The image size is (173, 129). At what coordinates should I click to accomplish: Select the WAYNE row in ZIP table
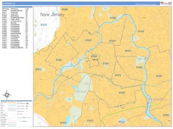15,23
